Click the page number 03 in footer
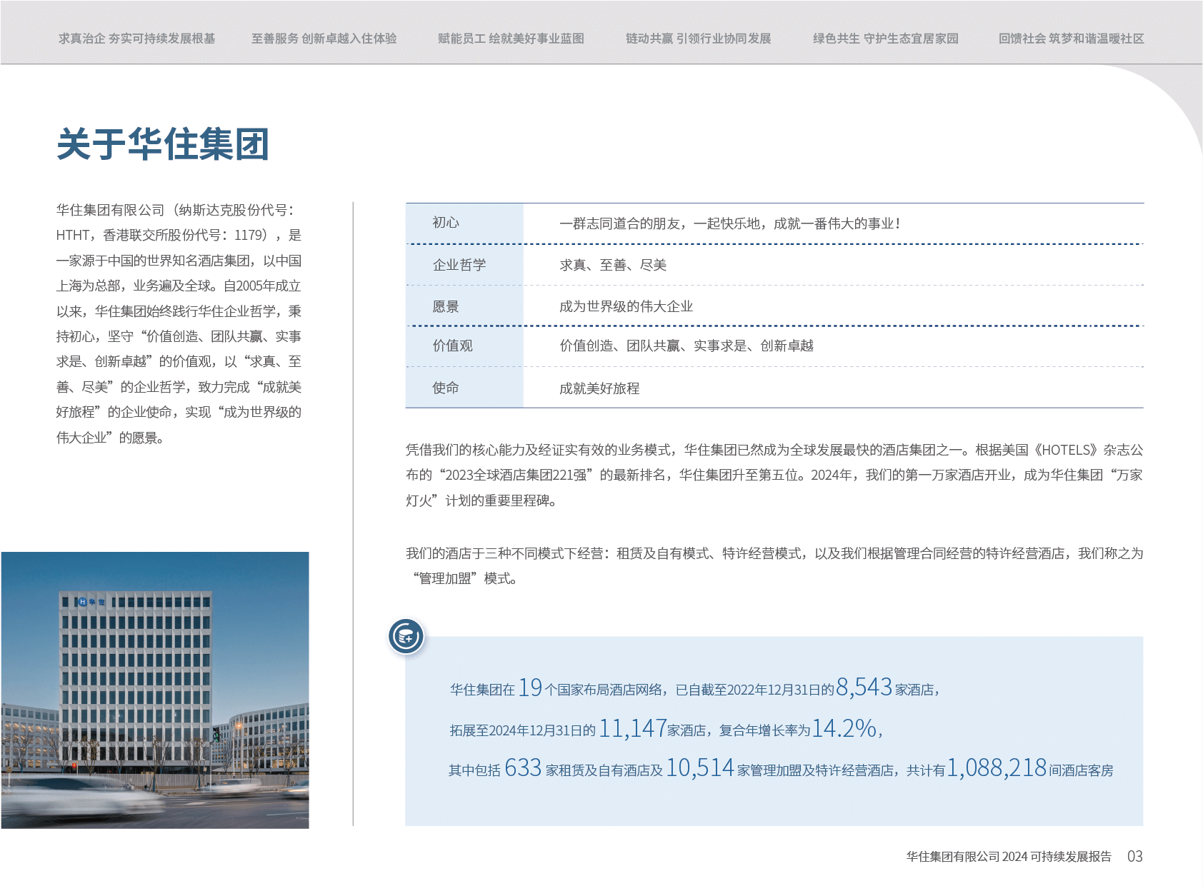Screen dimensions: 1203x886 (x=1135, y=856)
